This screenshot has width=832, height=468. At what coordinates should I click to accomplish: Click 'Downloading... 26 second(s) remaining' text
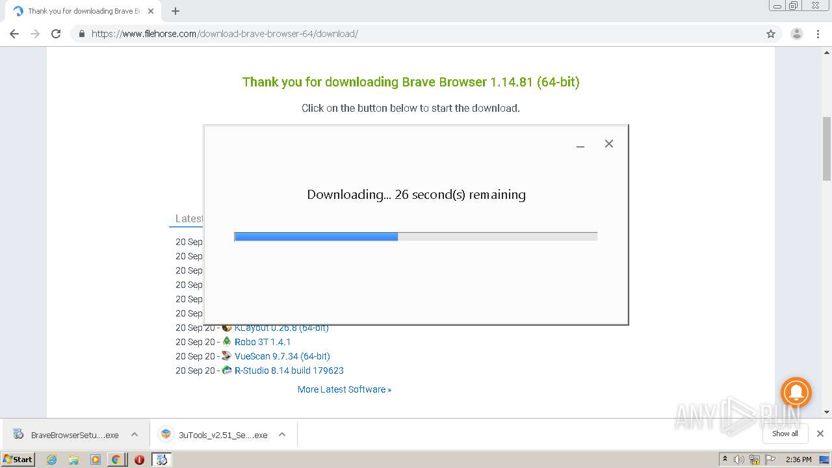pos(416,194)
